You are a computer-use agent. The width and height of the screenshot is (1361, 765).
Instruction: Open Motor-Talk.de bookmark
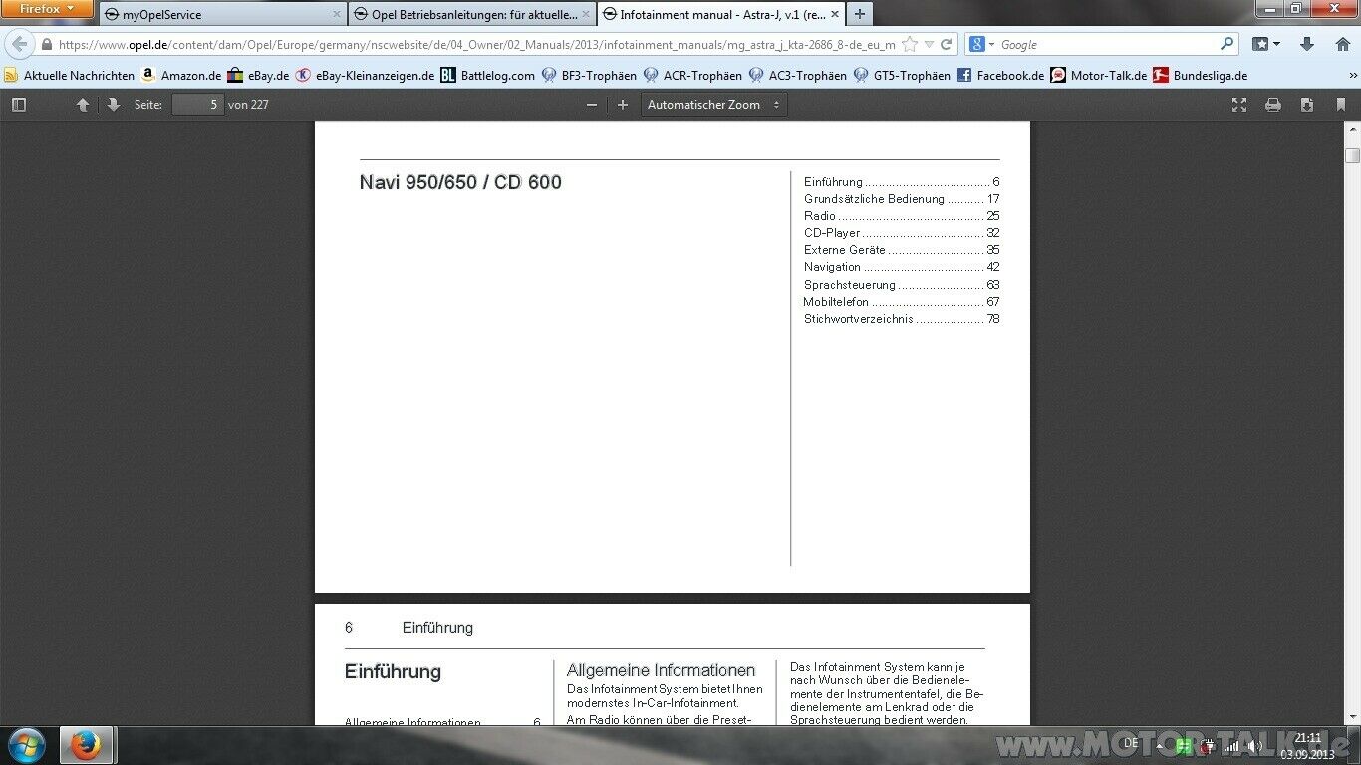coord(1099,75)
